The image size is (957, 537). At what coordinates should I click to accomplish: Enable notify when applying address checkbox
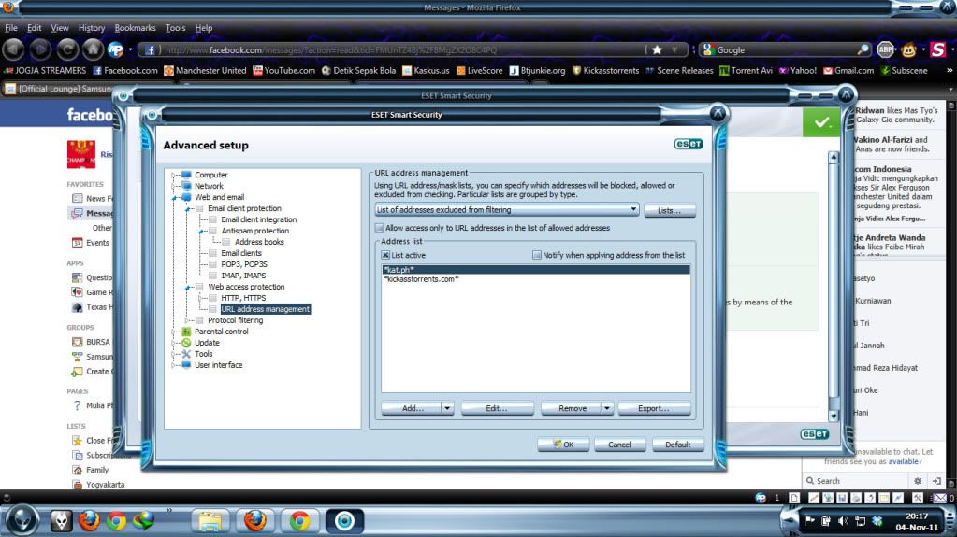tap(536, 255)
